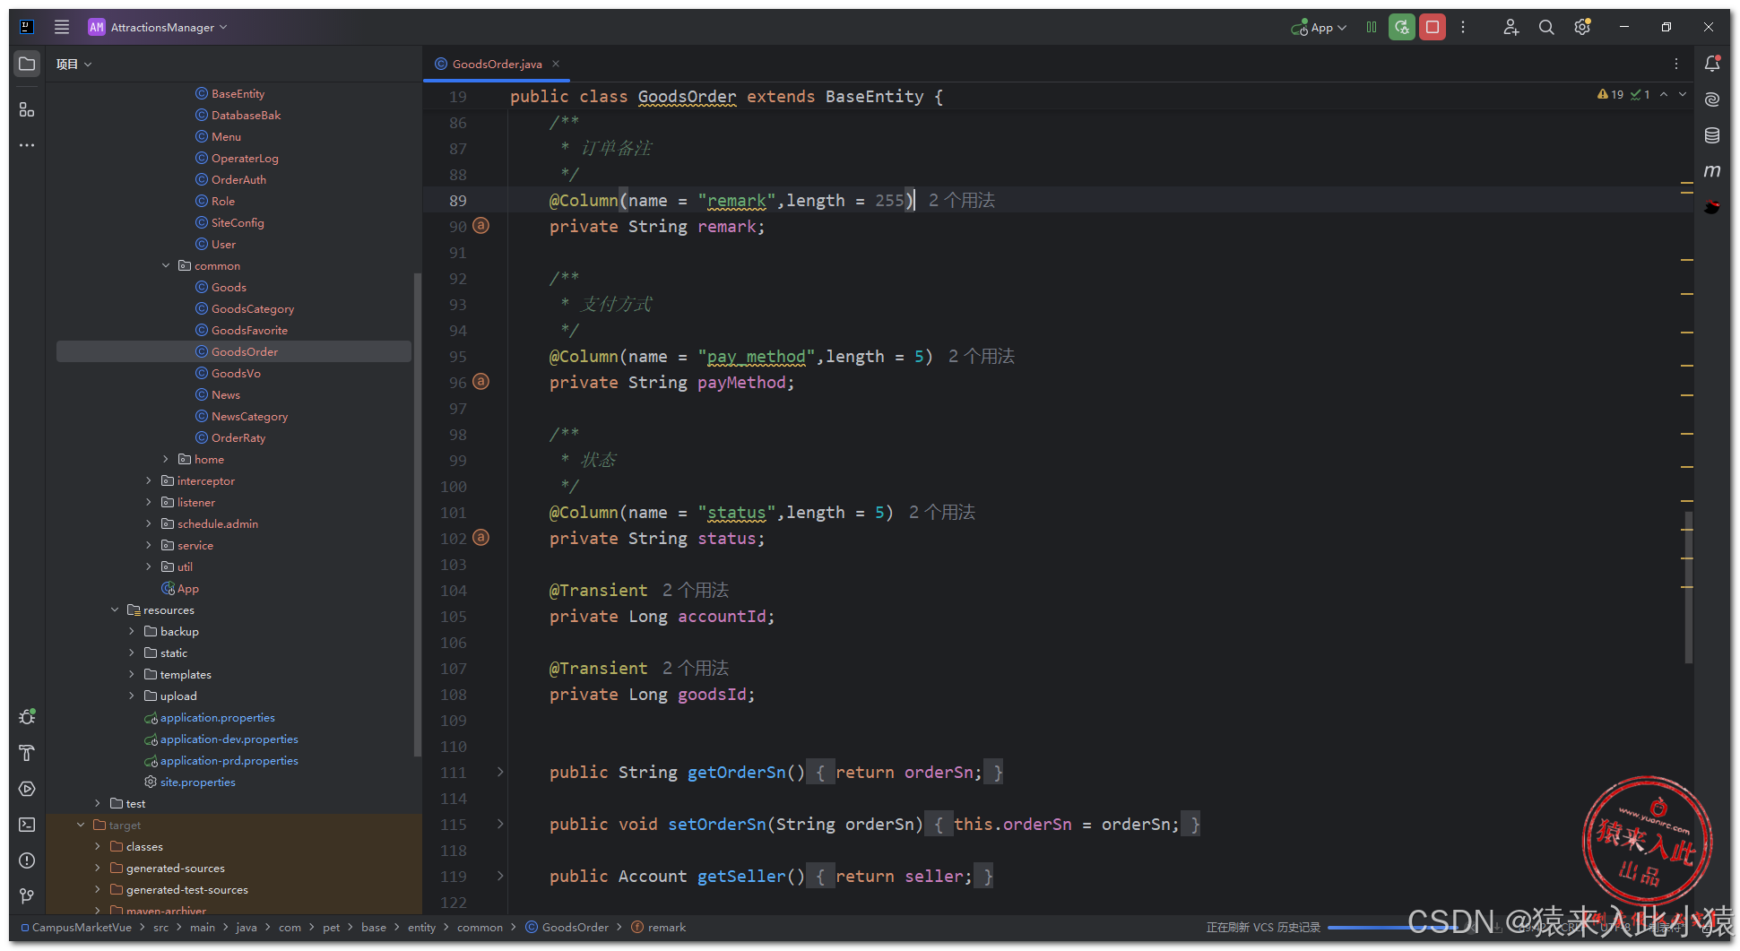Collapse the target folder
Screen dimensions: 1740x951
81,825
